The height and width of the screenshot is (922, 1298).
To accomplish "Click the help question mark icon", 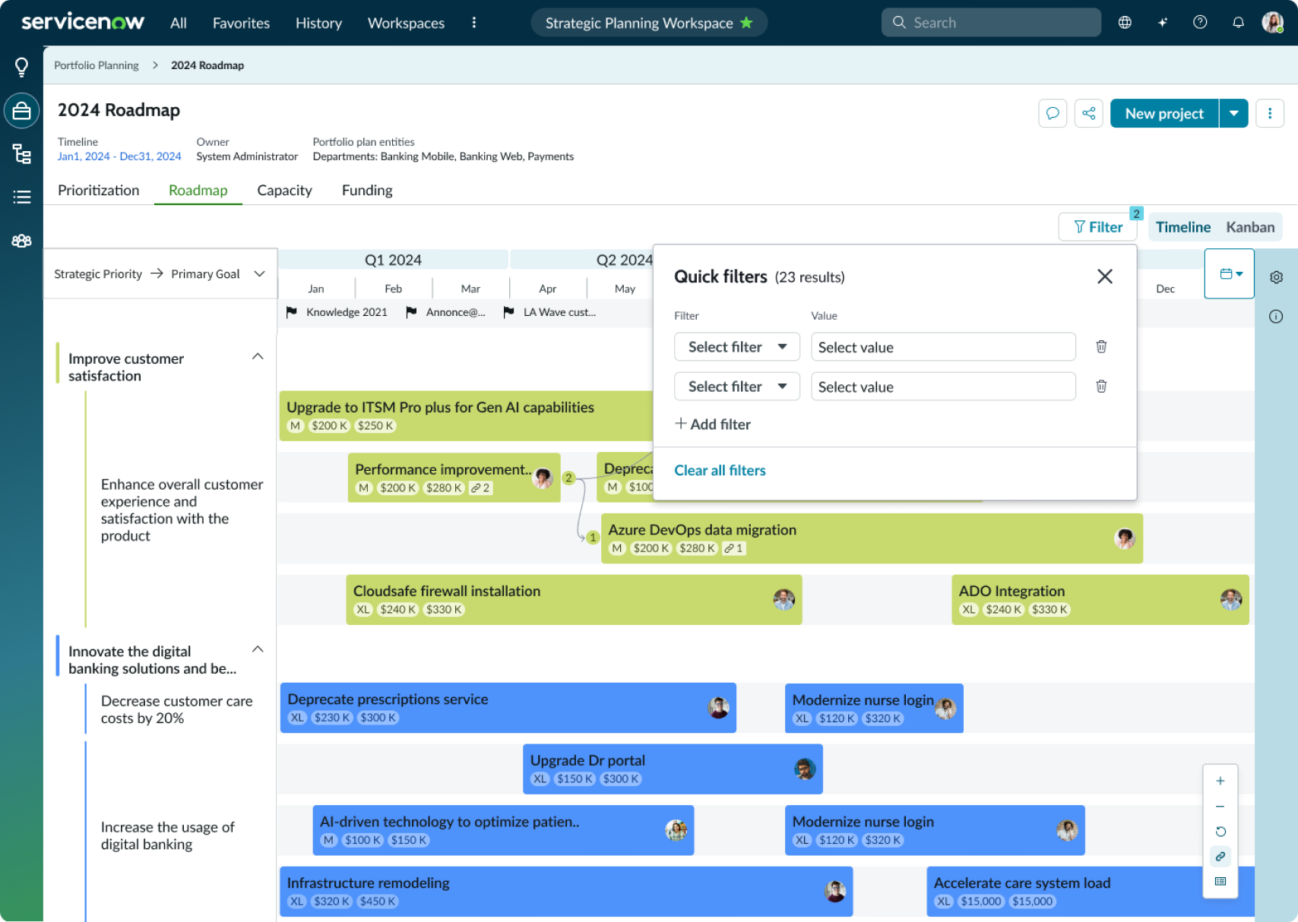I will point(1200,22).
